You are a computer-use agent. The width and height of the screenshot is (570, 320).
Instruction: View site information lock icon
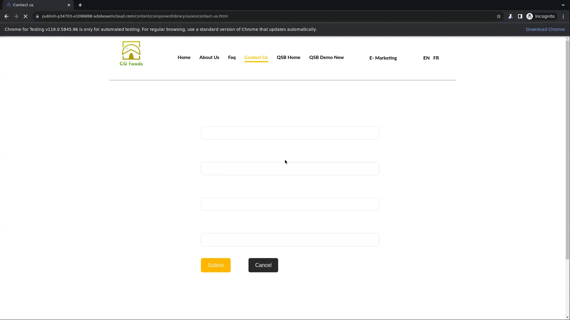coord(37,16)
